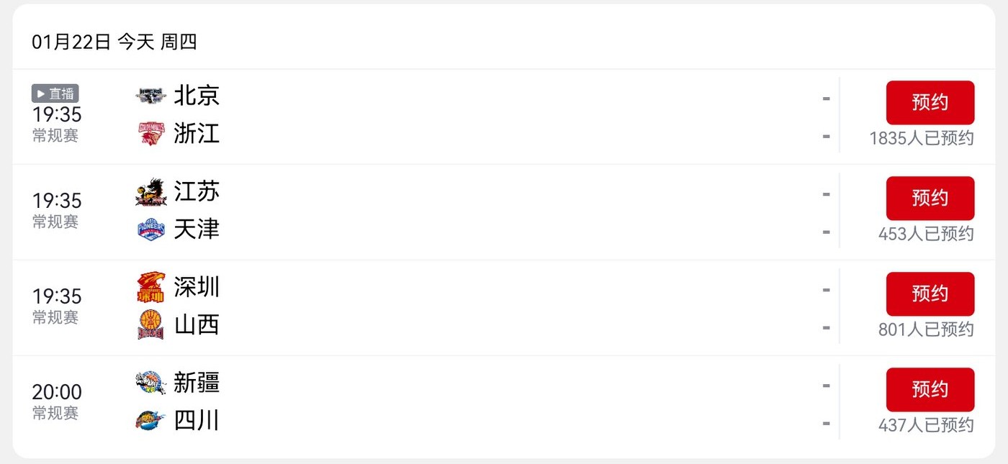Image resolution: width=1008 pixels, height=464 pixels.
Task: Reserve the 江苏 vs 天津 match
Action: 930,198
